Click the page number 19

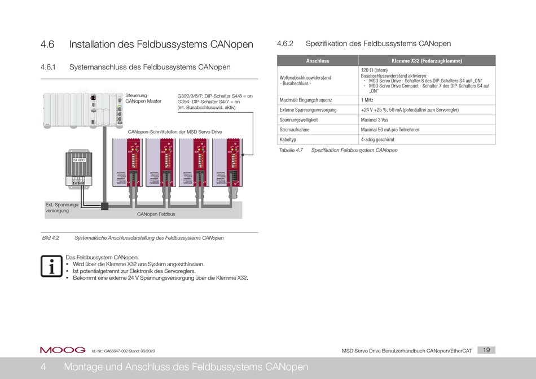pos(486,350)
